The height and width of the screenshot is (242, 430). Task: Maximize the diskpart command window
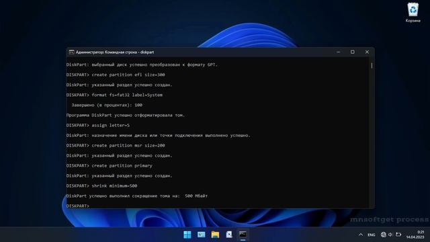coord(353,52)
